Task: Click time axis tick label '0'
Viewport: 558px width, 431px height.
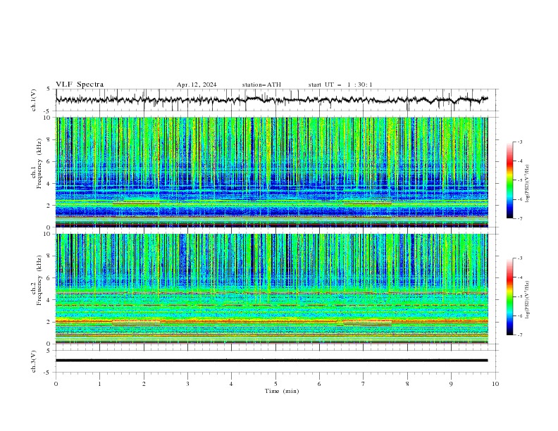Action: (x=56, y=384)
